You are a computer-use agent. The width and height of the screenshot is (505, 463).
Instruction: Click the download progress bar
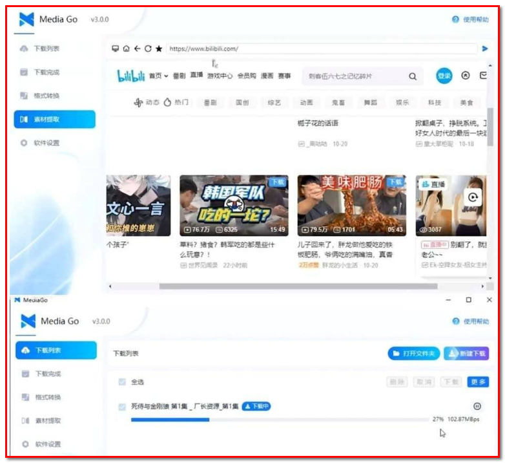(x=279, y=420)
